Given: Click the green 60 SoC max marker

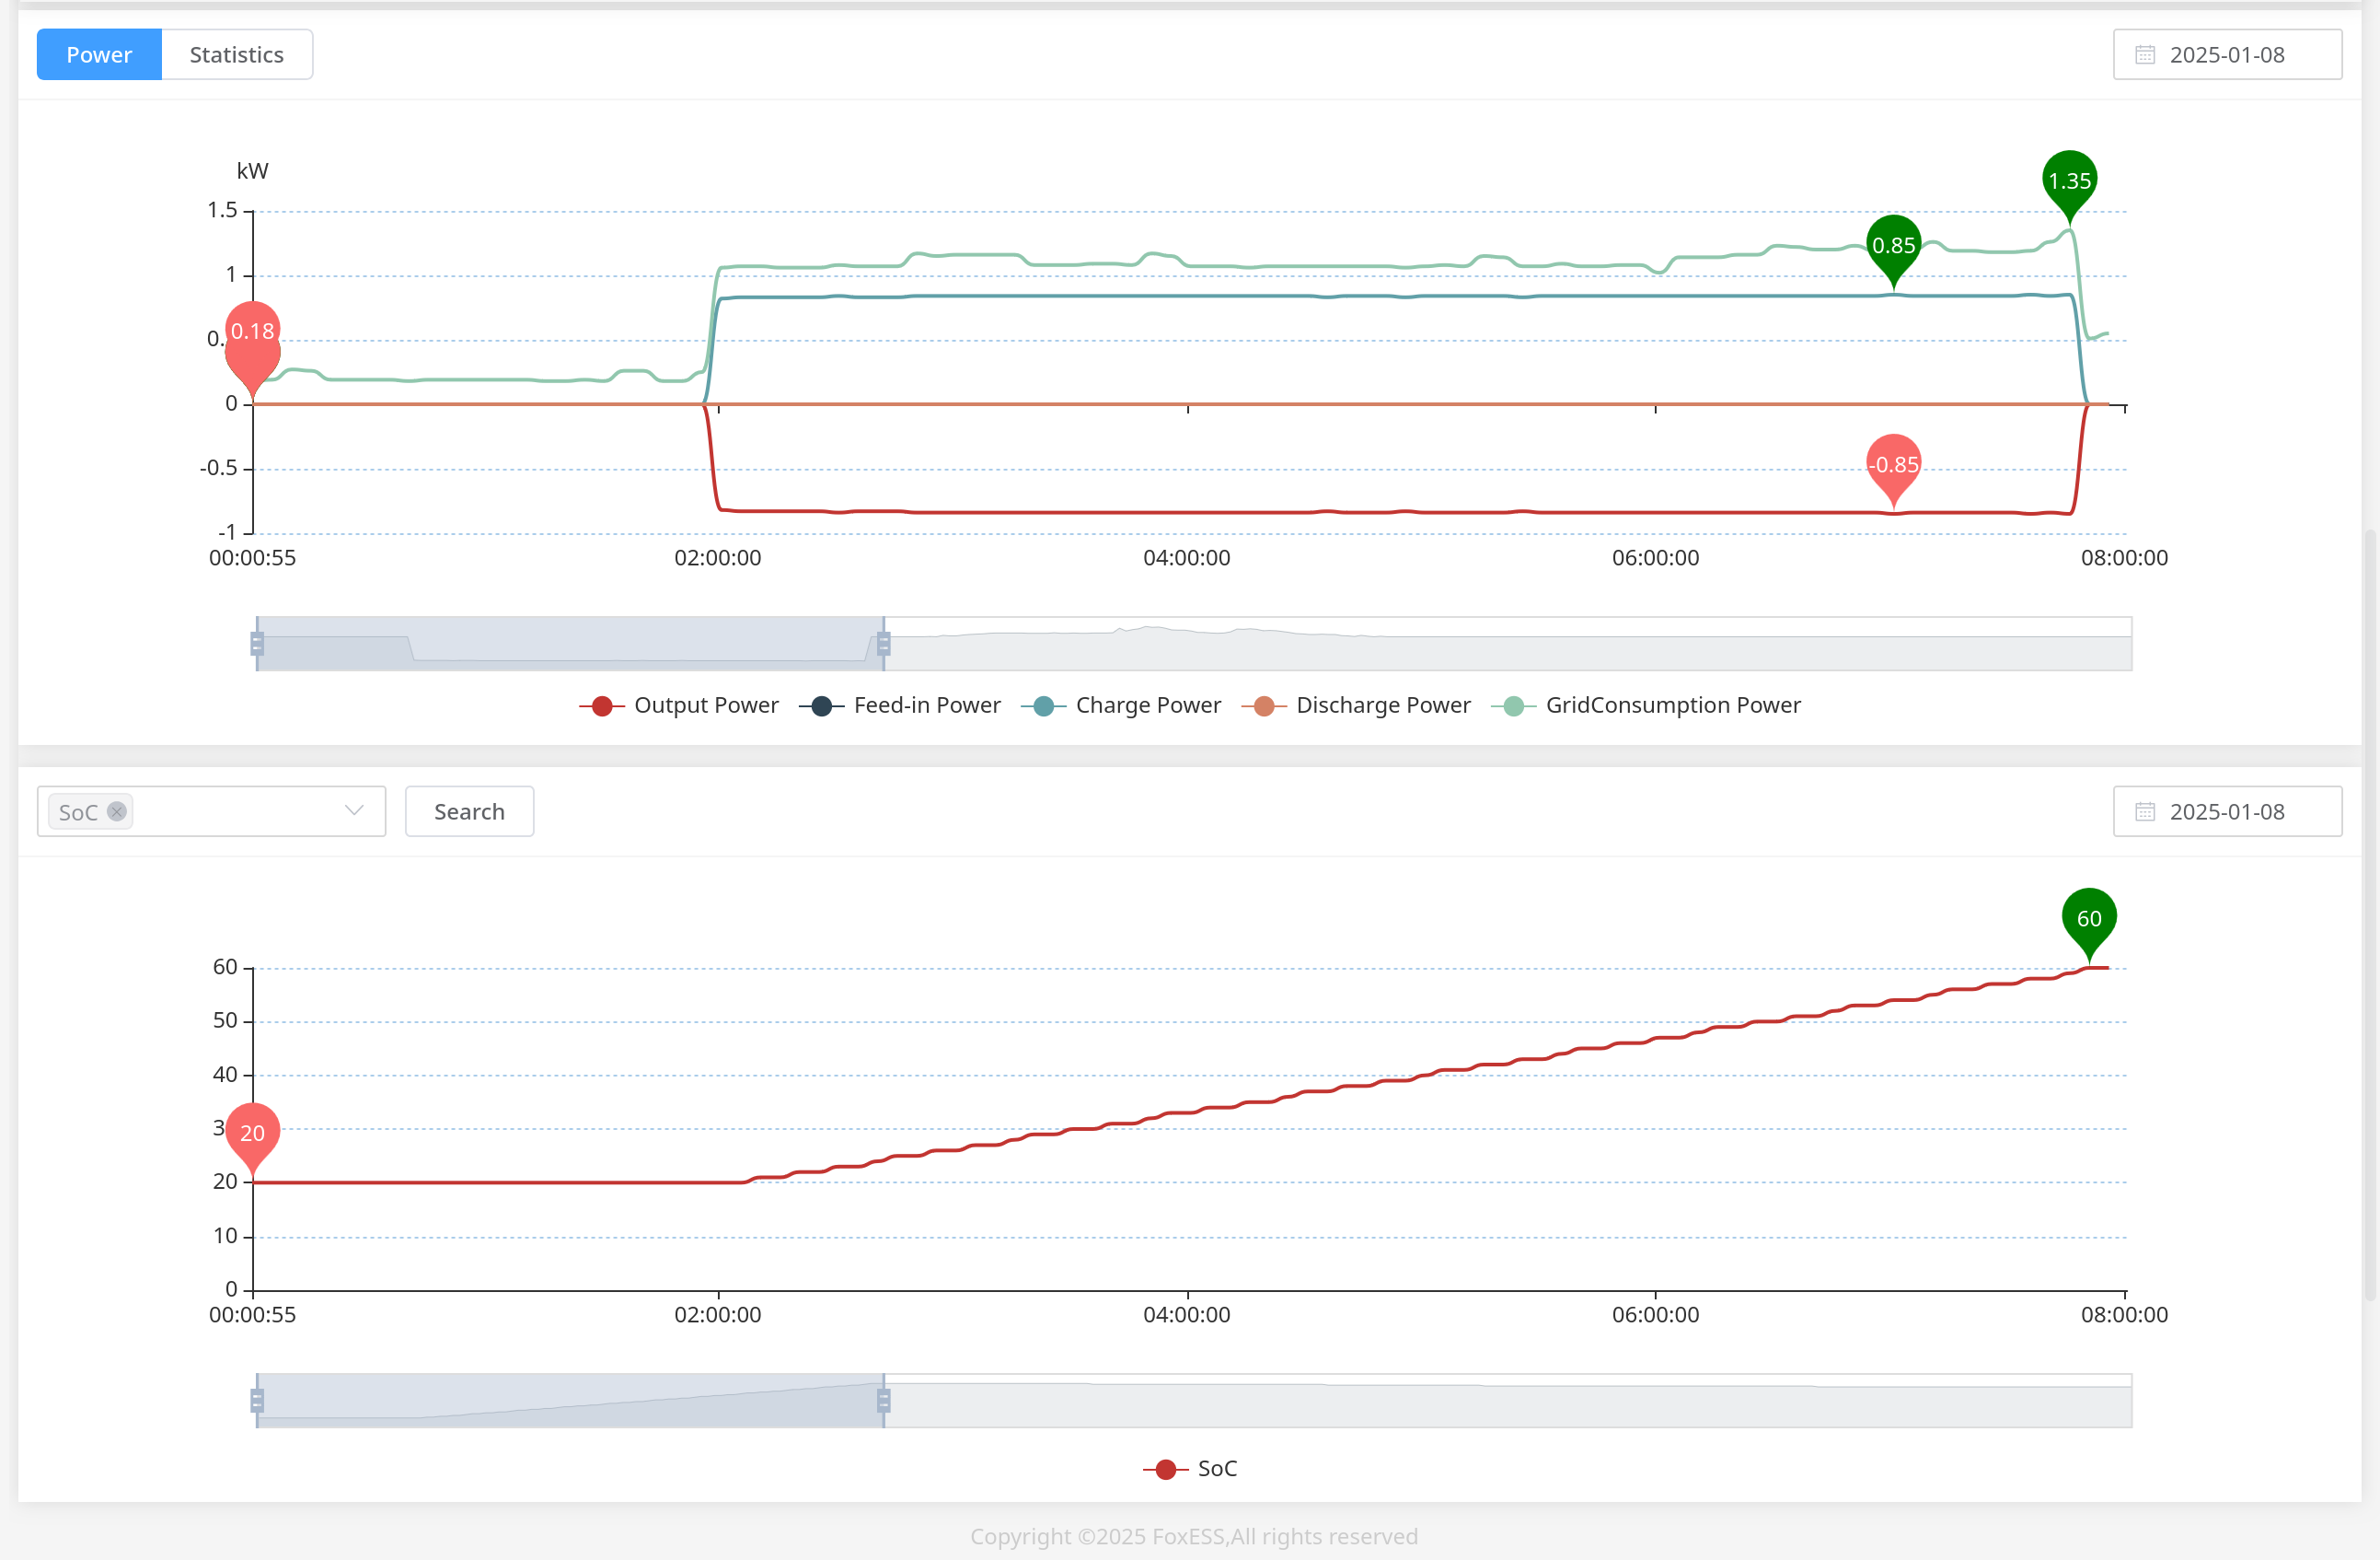Looking at the screenshot, I should 2088,917.
